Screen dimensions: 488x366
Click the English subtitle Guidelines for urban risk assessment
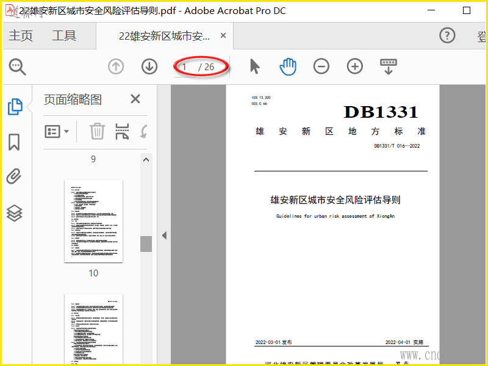pyautogui.click(x=335, y=216)
